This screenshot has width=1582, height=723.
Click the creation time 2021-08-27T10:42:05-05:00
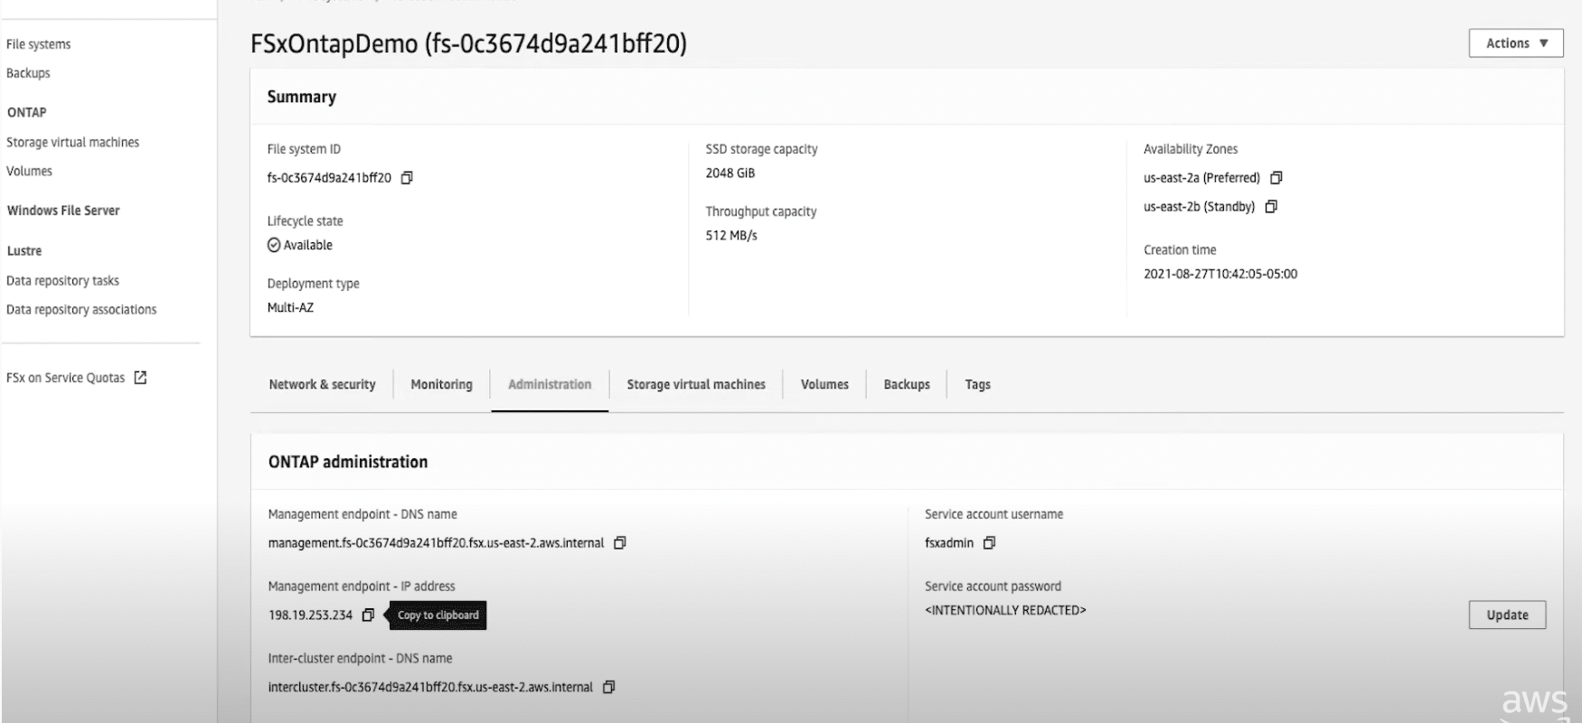click(1220, 274)
